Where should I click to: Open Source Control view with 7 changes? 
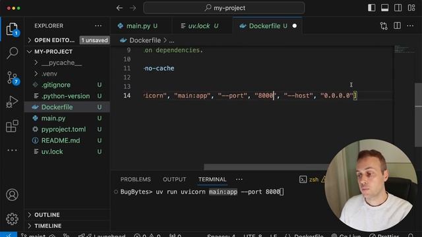pyautogui.click(x=12, y=78)
